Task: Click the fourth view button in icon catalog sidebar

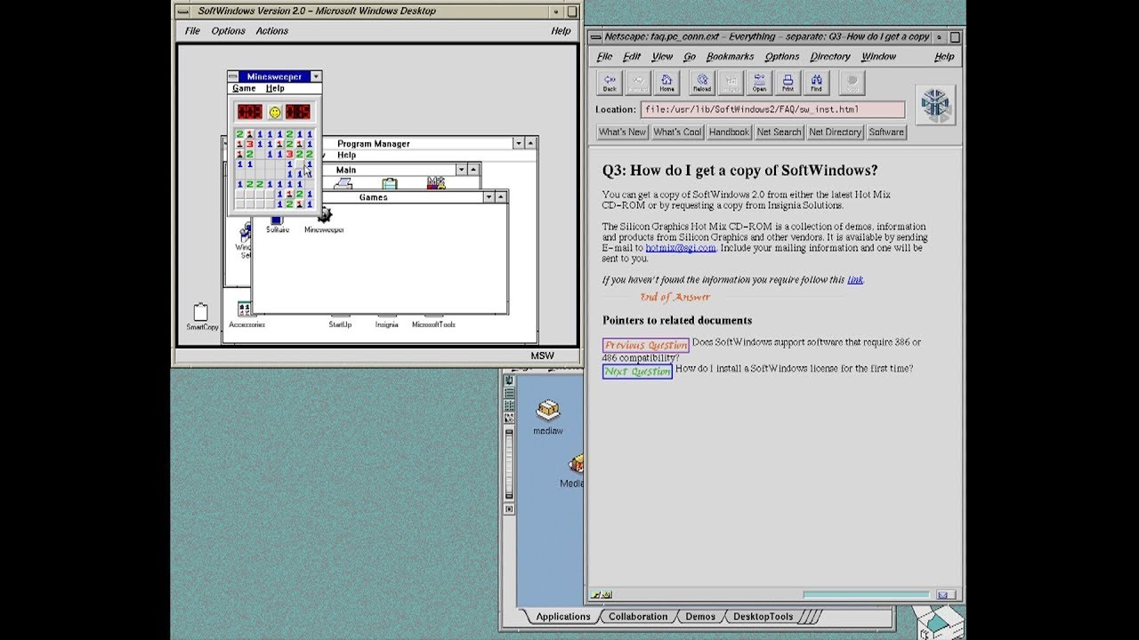Action: 509,416
